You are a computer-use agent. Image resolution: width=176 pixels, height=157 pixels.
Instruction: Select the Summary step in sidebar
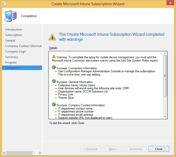click(x=11, y=57)
